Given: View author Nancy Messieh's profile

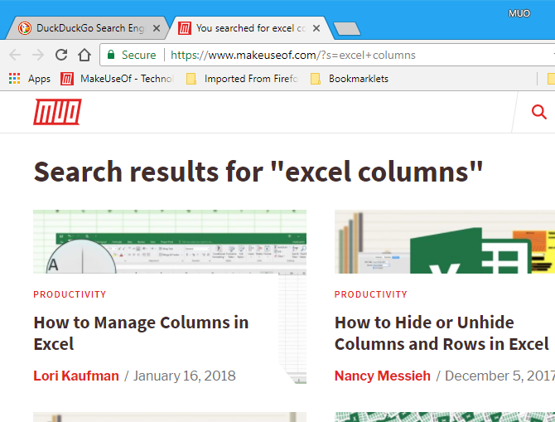Looking at the screenshot, I should 382,376.
